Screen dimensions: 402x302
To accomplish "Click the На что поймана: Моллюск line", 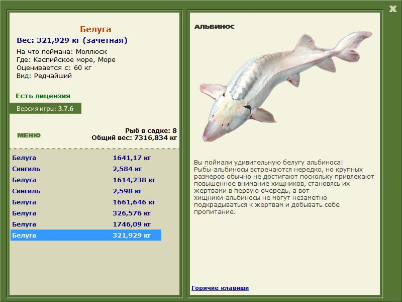I will click(62, 52).
